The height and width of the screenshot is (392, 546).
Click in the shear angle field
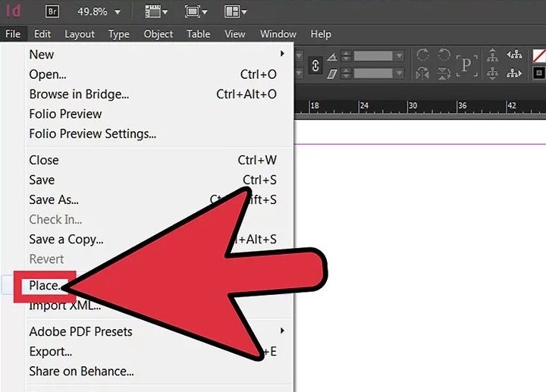pyautogui.click(x=373, y=73)
